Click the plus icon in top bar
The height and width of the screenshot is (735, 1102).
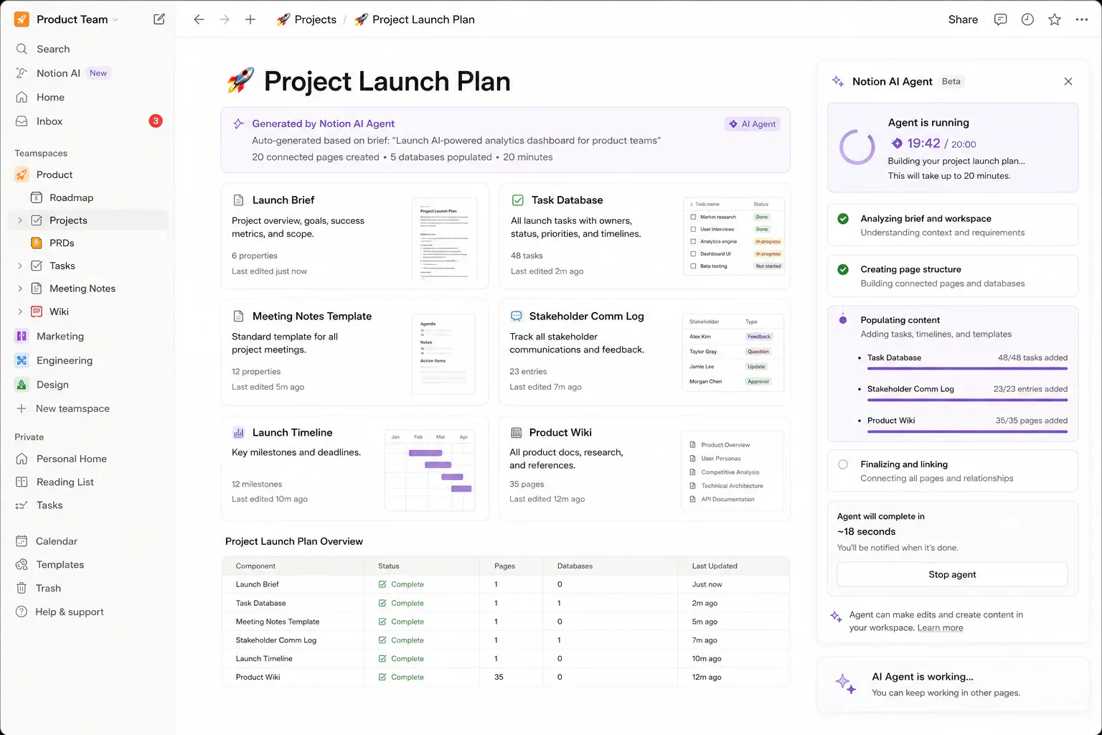pos(250,19)
